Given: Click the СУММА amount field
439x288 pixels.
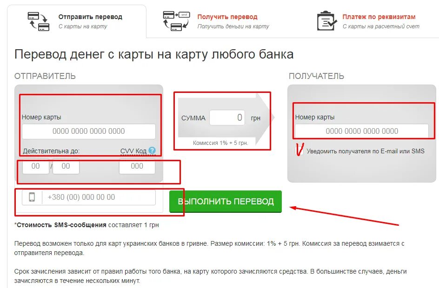Looking at the screenshot, I should pyautogui.click(x=227, y=118).
